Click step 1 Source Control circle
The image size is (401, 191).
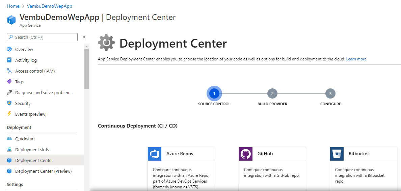point(214,93)
